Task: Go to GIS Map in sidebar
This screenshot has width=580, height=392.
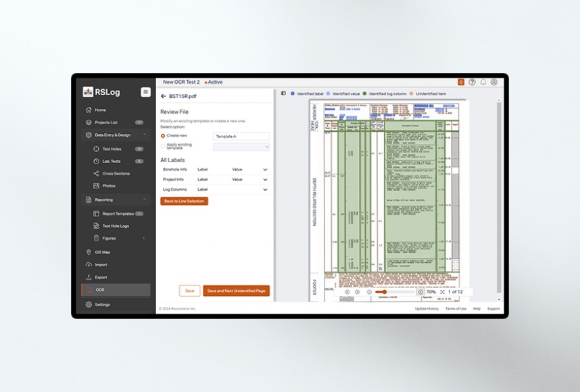Action: [102, 252]
